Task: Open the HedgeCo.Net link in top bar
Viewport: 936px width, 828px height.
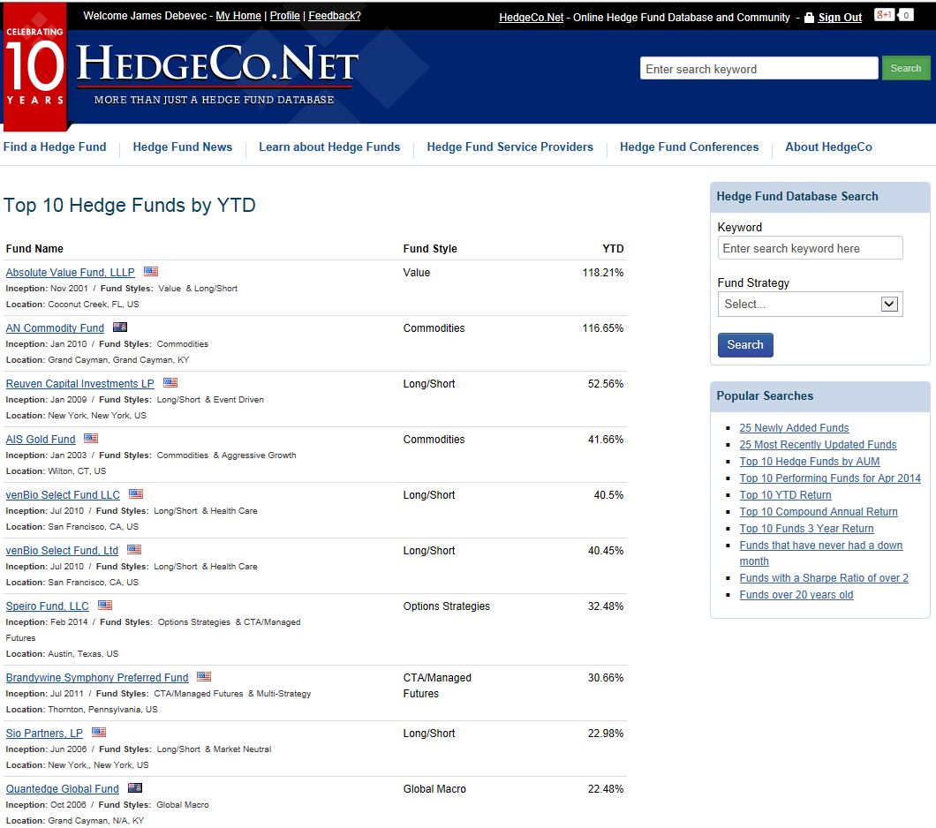Action: click(x=532, y=18)
